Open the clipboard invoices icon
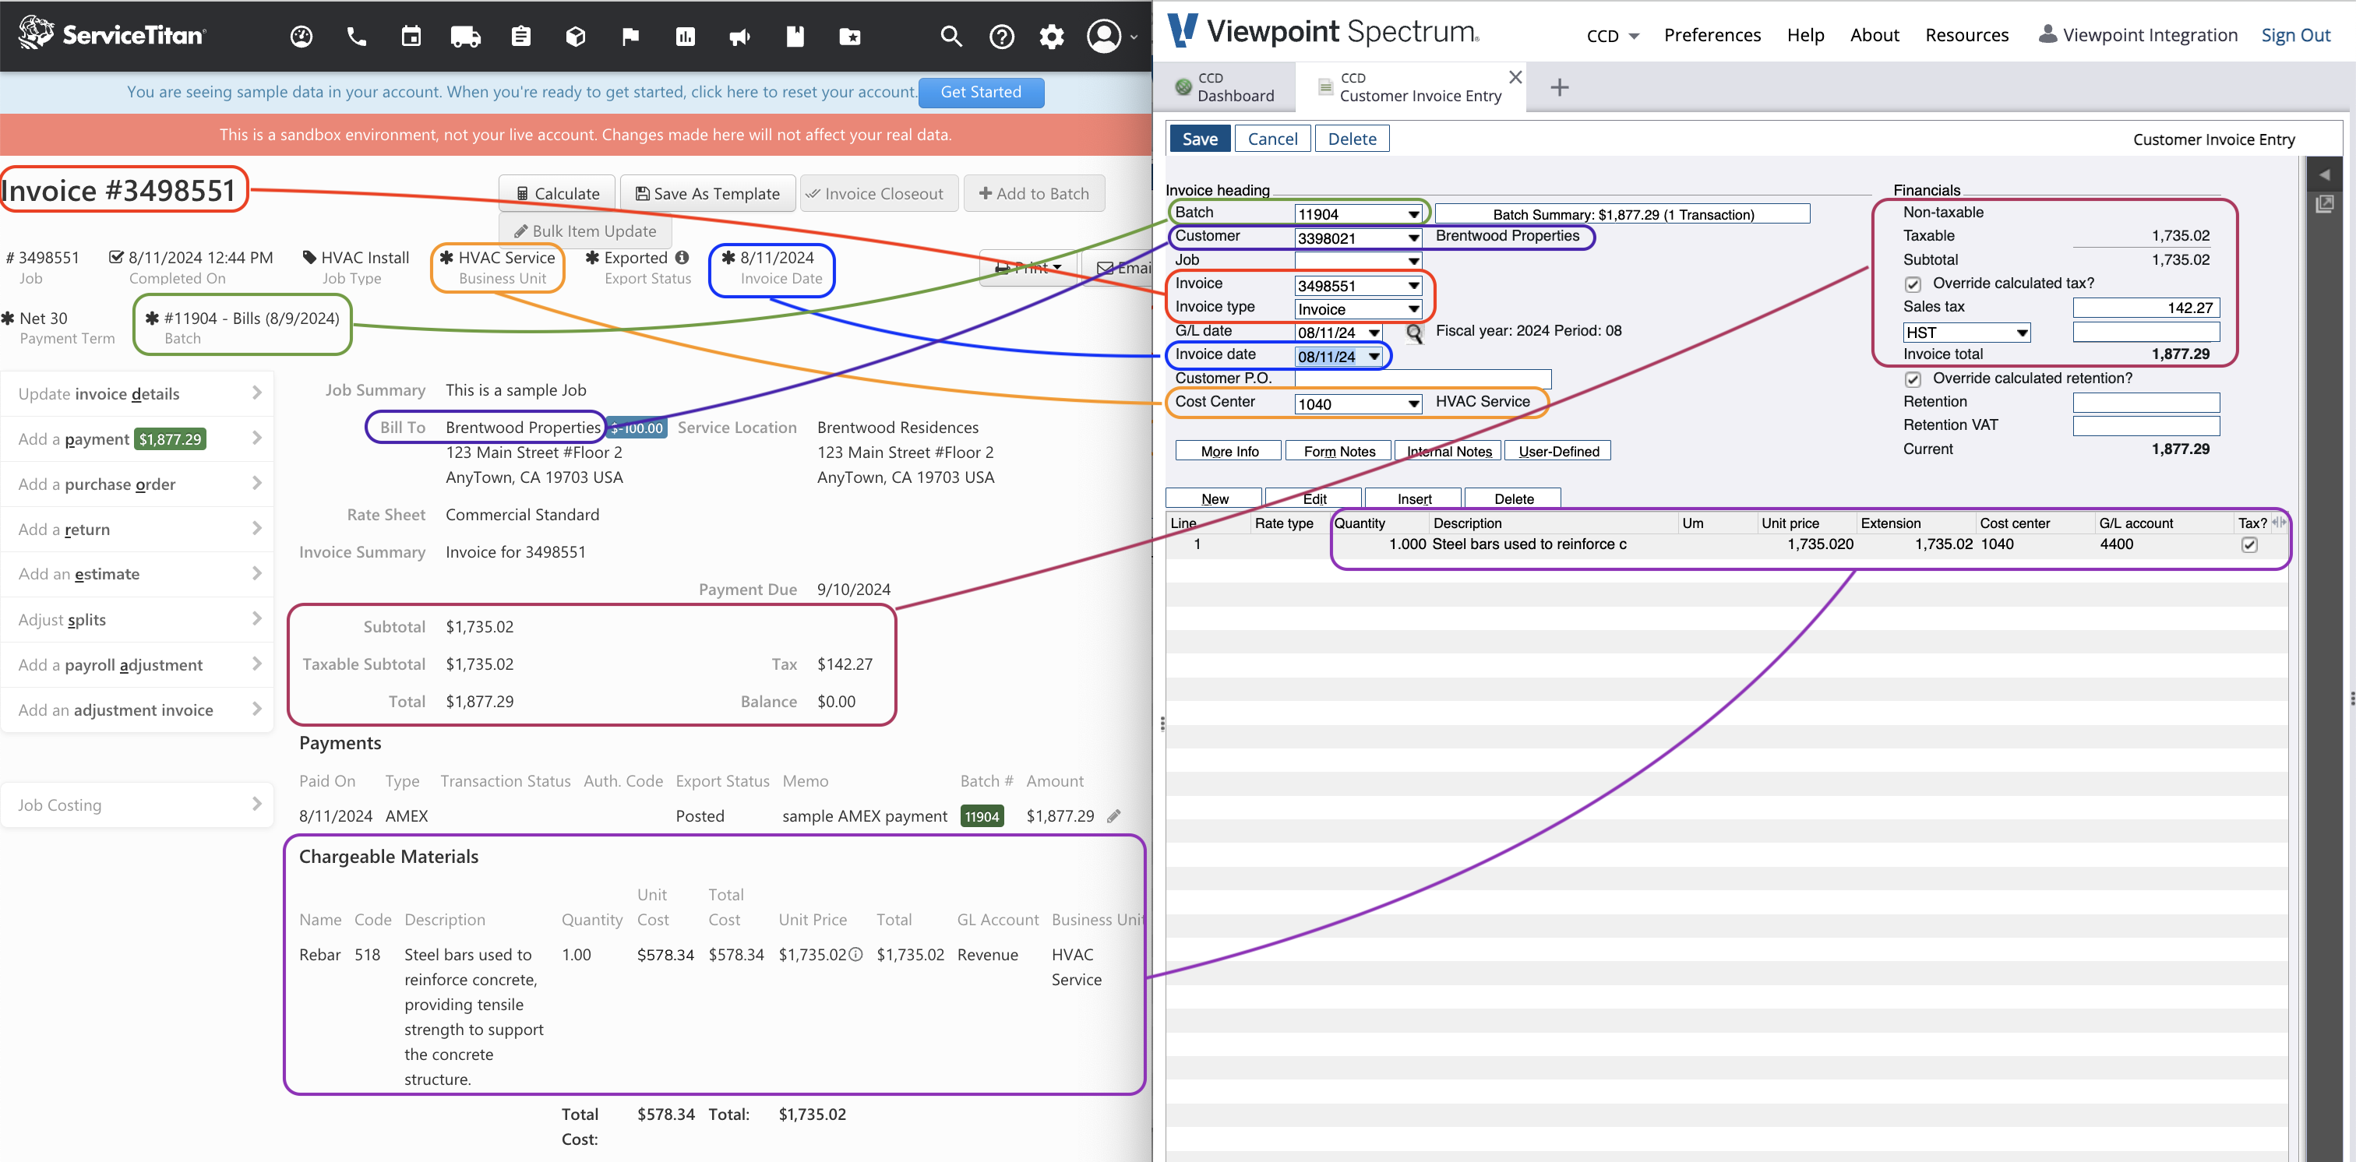2356x1162 pixels. tap(521, 37)
